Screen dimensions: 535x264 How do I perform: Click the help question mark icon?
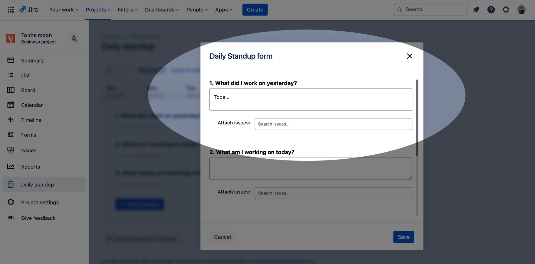491,9
